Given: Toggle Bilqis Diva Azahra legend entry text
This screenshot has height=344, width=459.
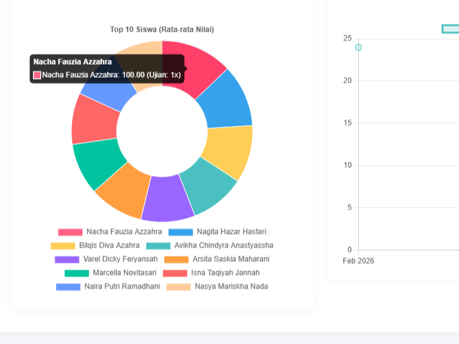Looking at the screenshot, I should (x=109, y=246).
